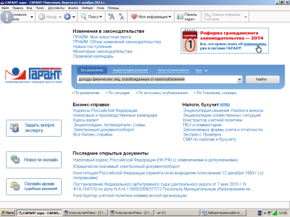This screenshot has width=290, height=217.
Task: Click the Forward blue arrow icon
Action: point(68,17)
